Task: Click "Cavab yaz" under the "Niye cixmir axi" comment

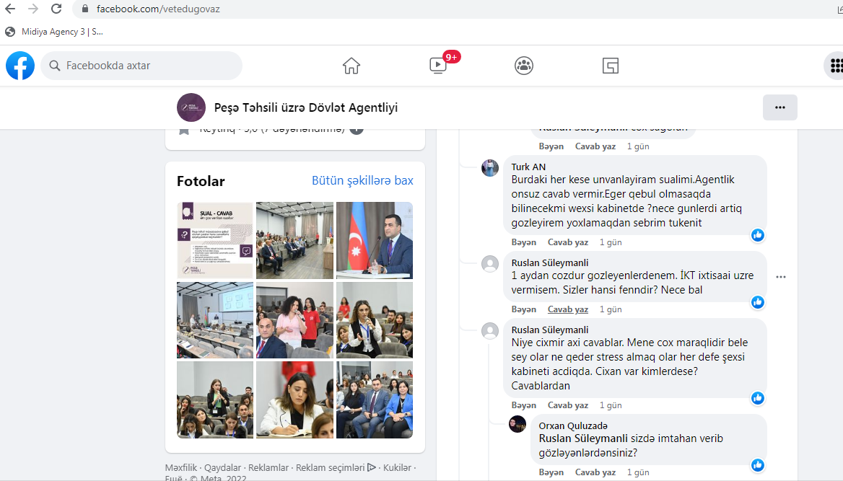Action: [568, 405]
